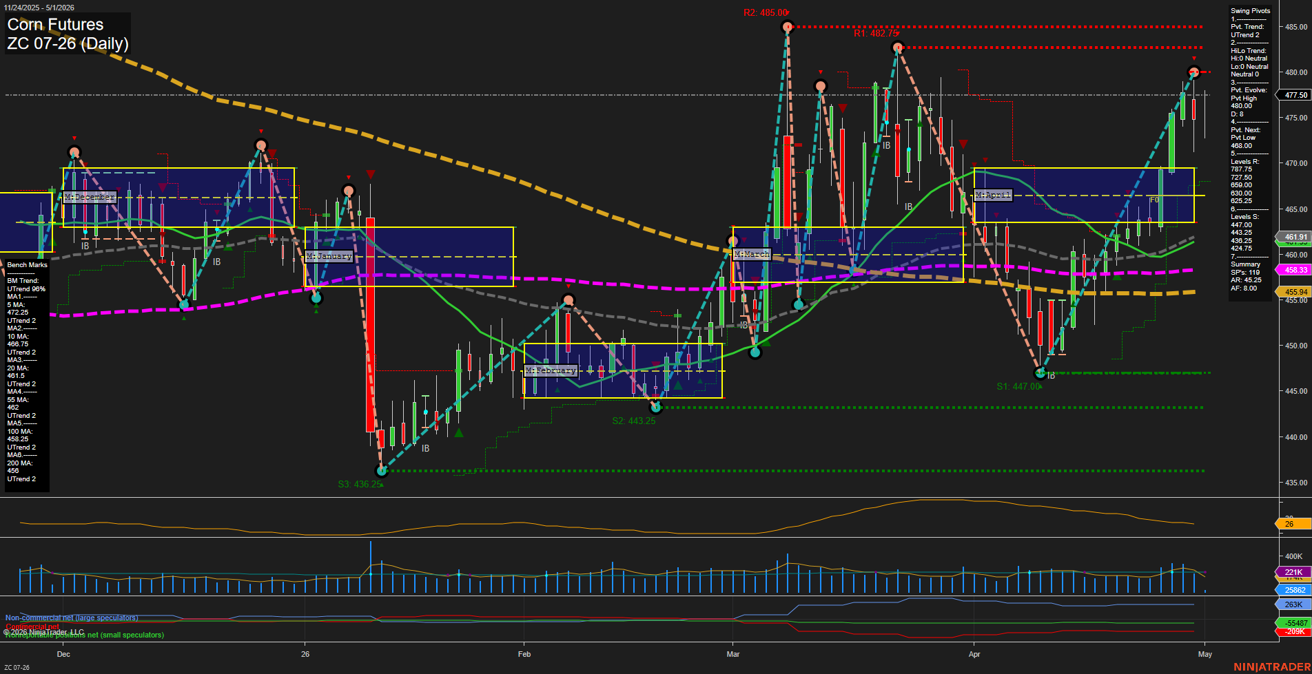
Task: Click the "Apr" time axis label
Action: tap(974, 654)
